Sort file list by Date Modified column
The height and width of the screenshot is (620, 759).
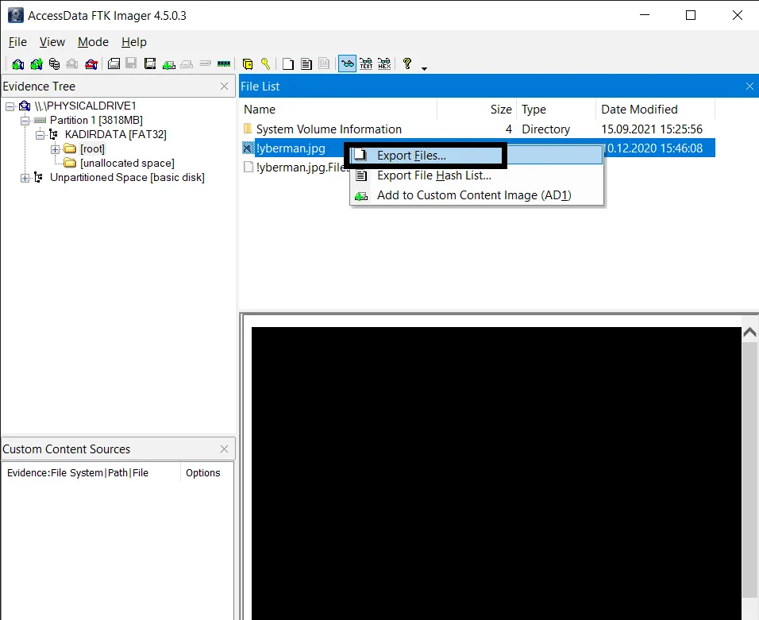click(x=656, y=110)
